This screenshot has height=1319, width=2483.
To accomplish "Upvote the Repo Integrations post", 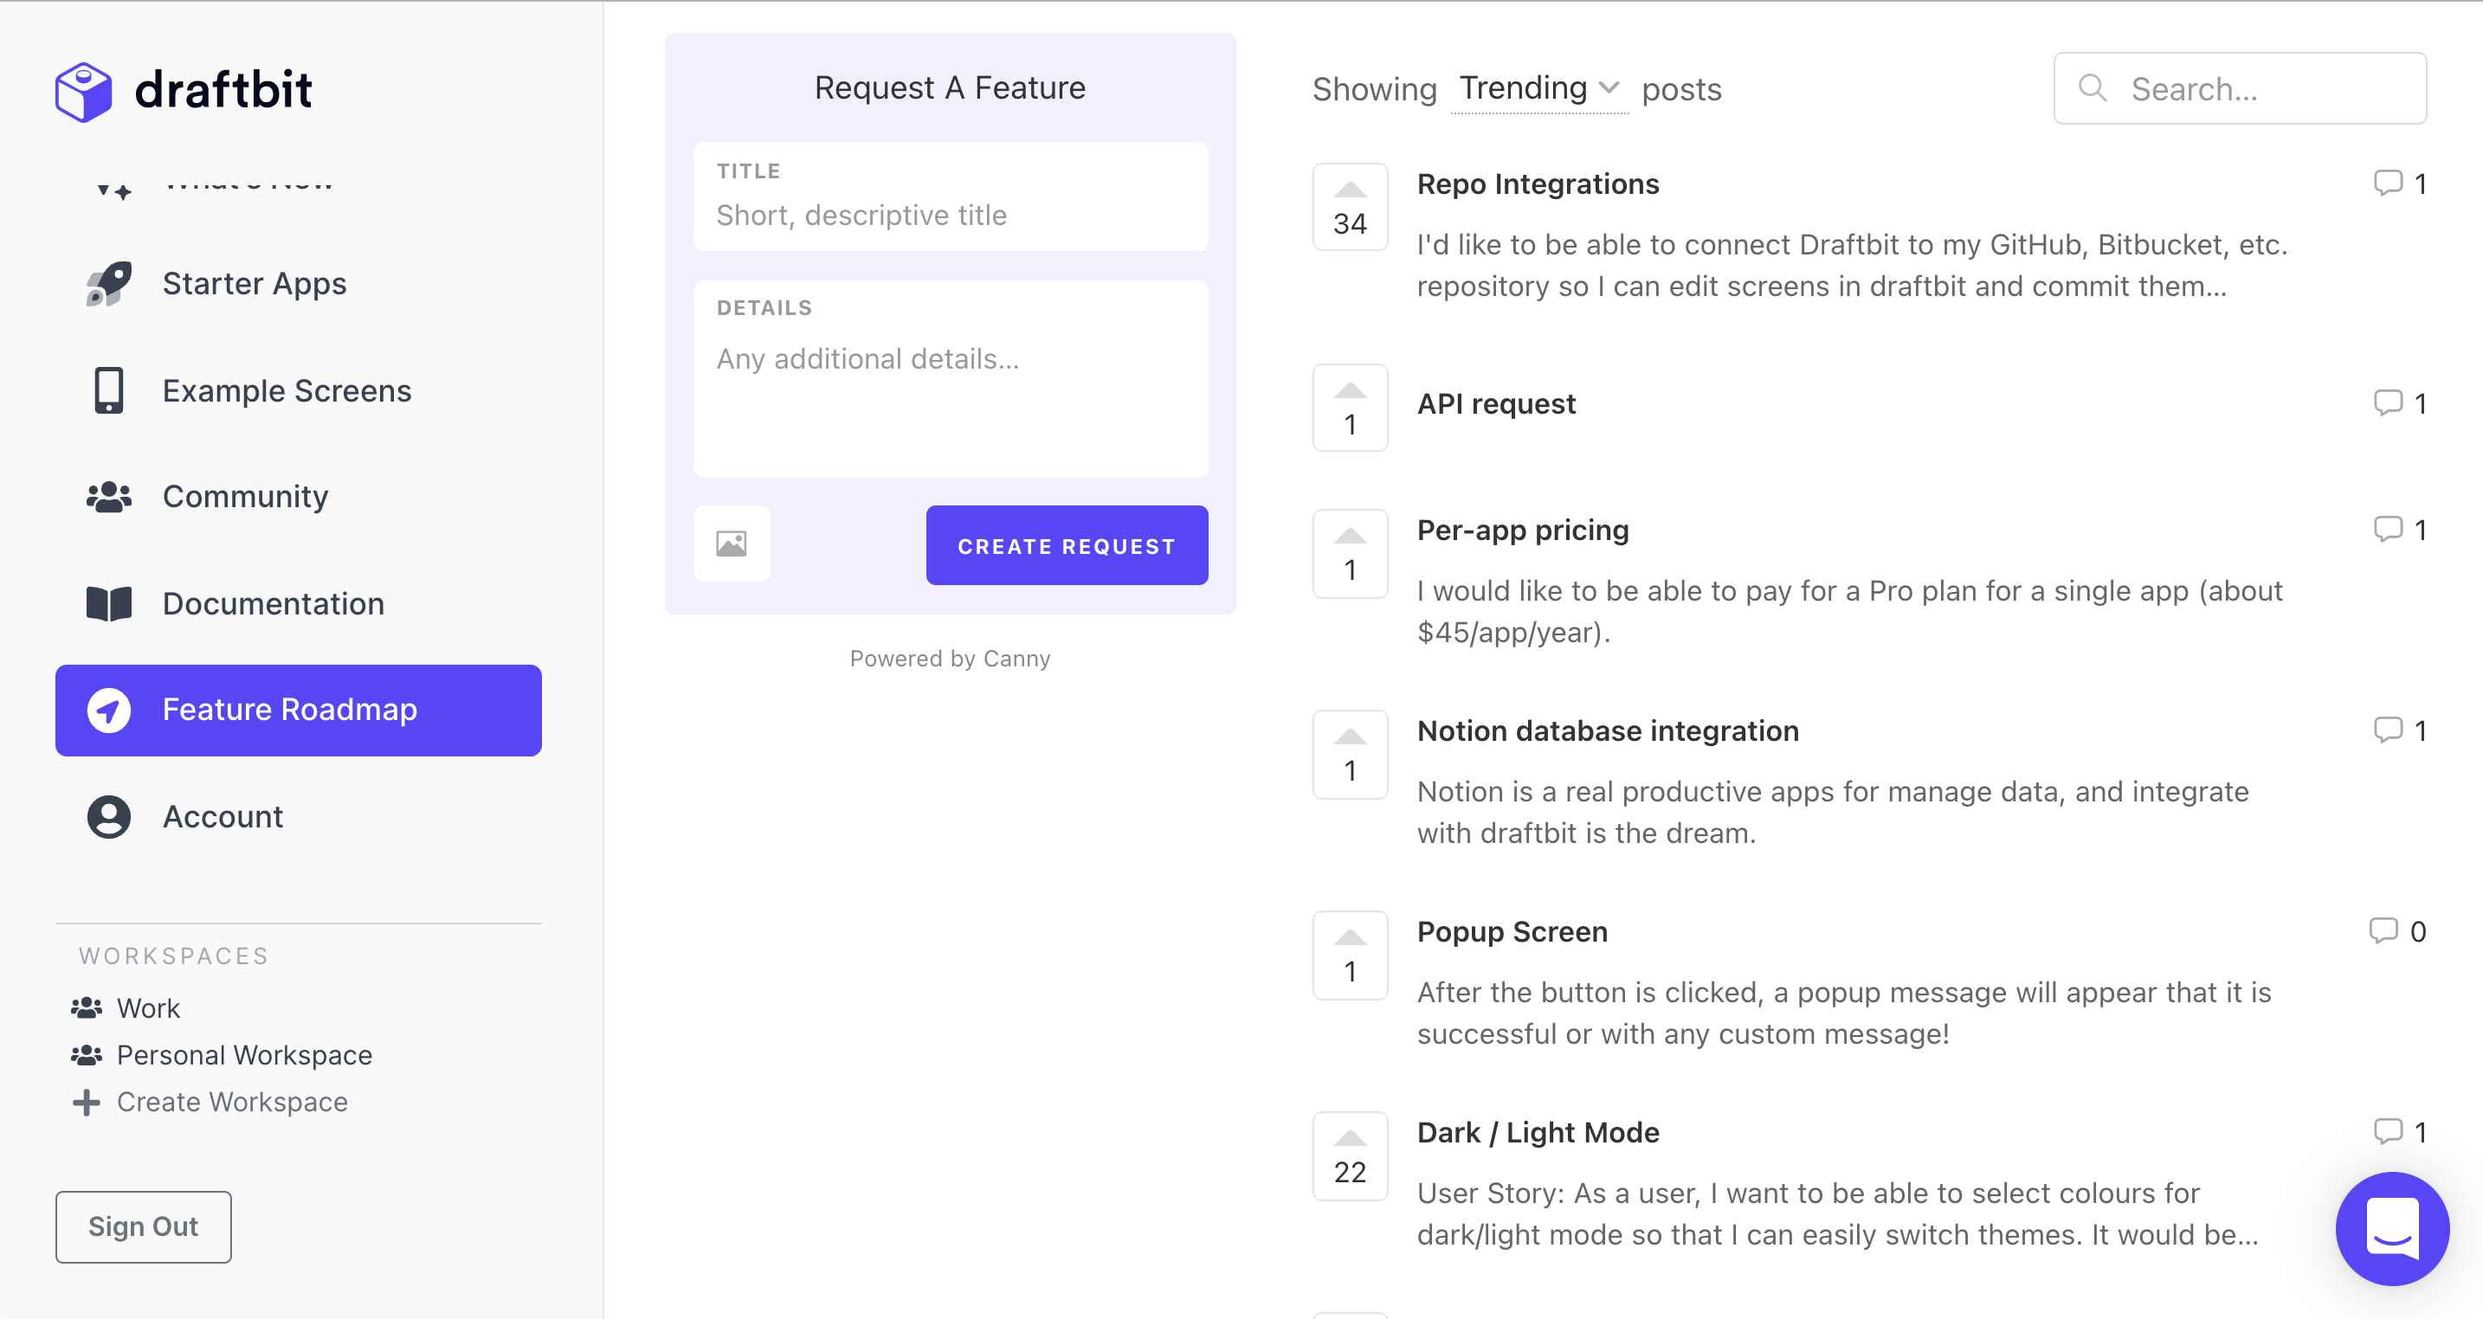I will (x=1350, y=207).
